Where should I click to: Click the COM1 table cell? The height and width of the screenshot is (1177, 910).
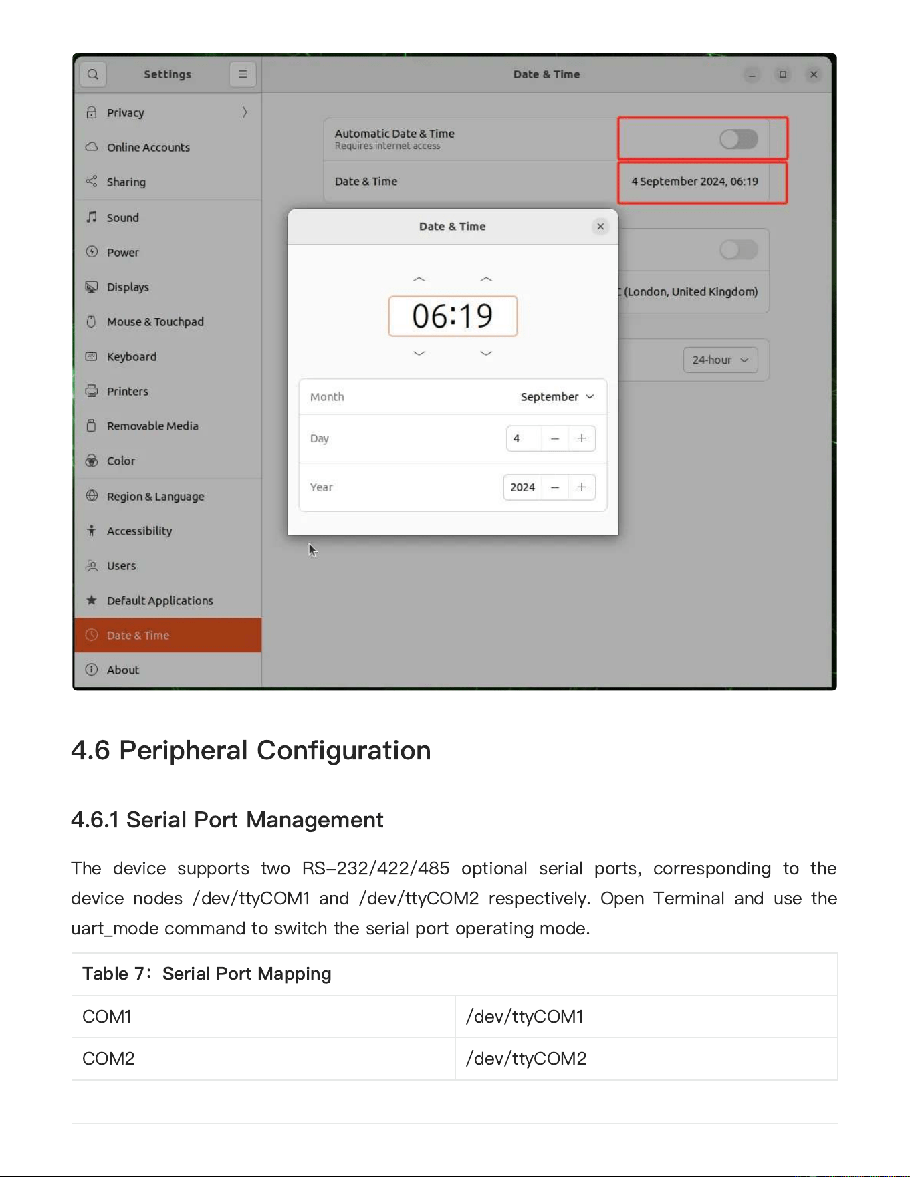pos(263,1017)
